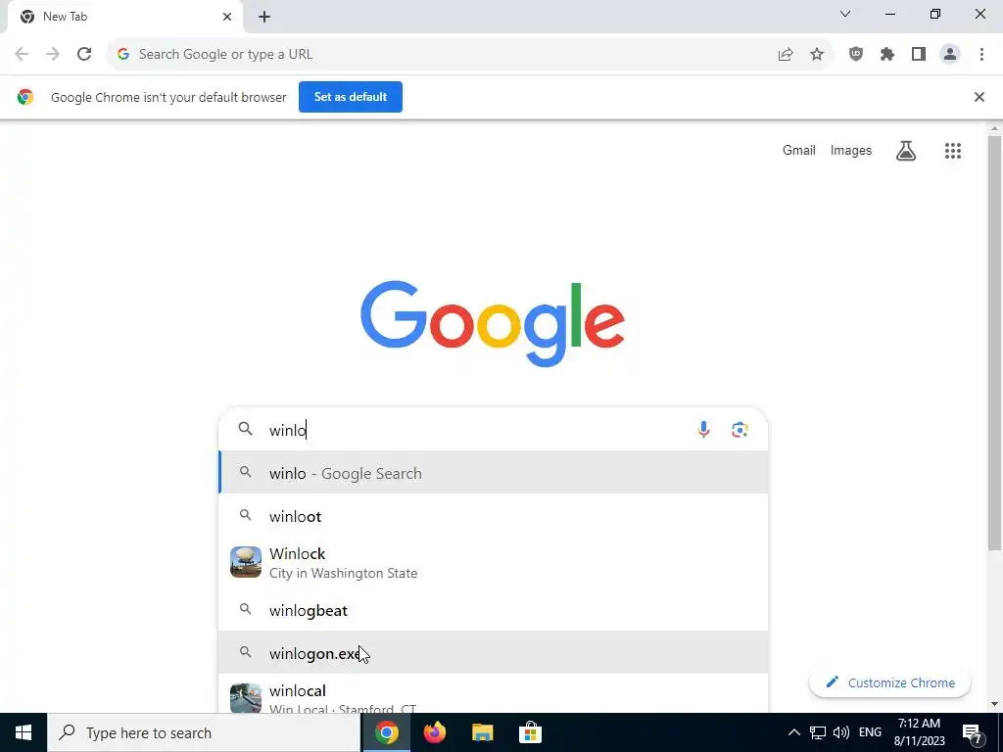Viewport: 1003px width, 752px height.
Task: Open Search Labs flask icon
Action: (x=906, y=151)
